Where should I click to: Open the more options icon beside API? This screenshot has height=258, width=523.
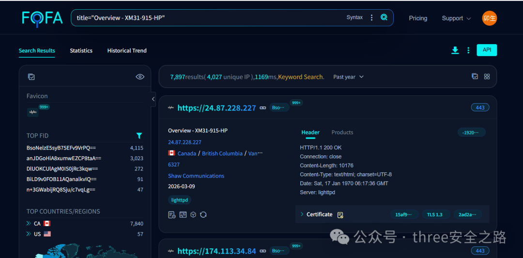point(468,50)
